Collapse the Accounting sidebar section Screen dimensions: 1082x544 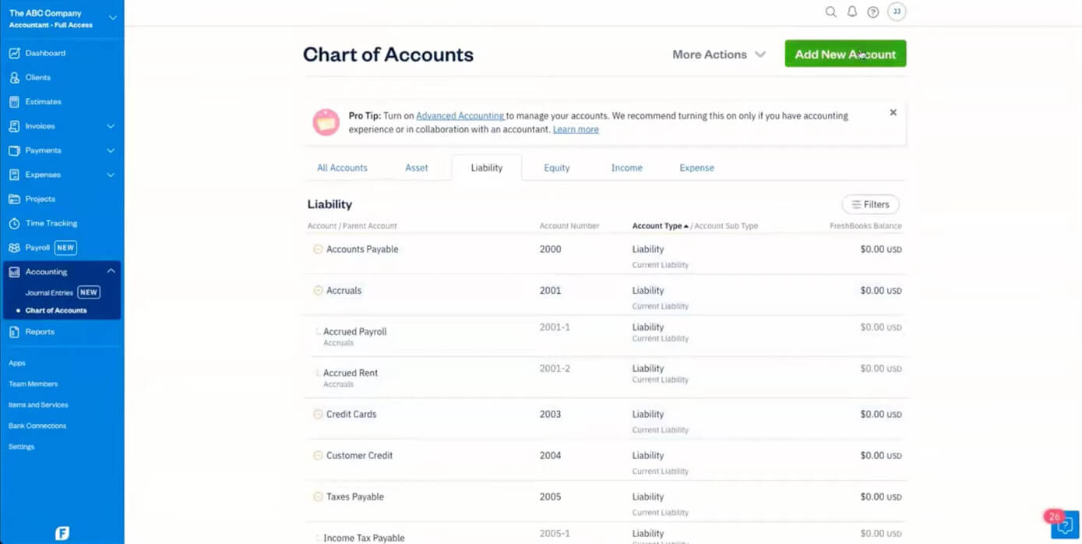pos(111,270)
